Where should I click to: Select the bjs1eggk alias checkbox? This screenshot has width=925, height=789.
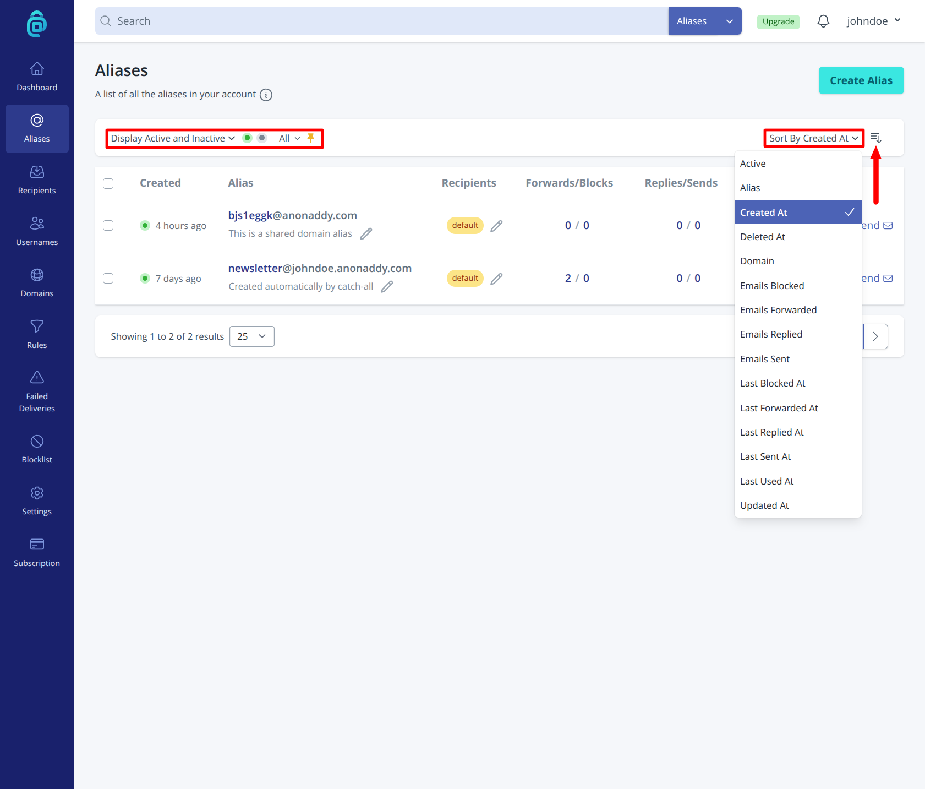[x=108, y=226]
